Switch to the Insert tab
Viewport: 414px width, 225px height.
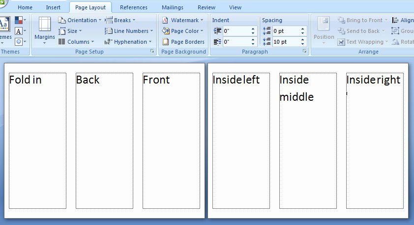(x=53, y=7)
